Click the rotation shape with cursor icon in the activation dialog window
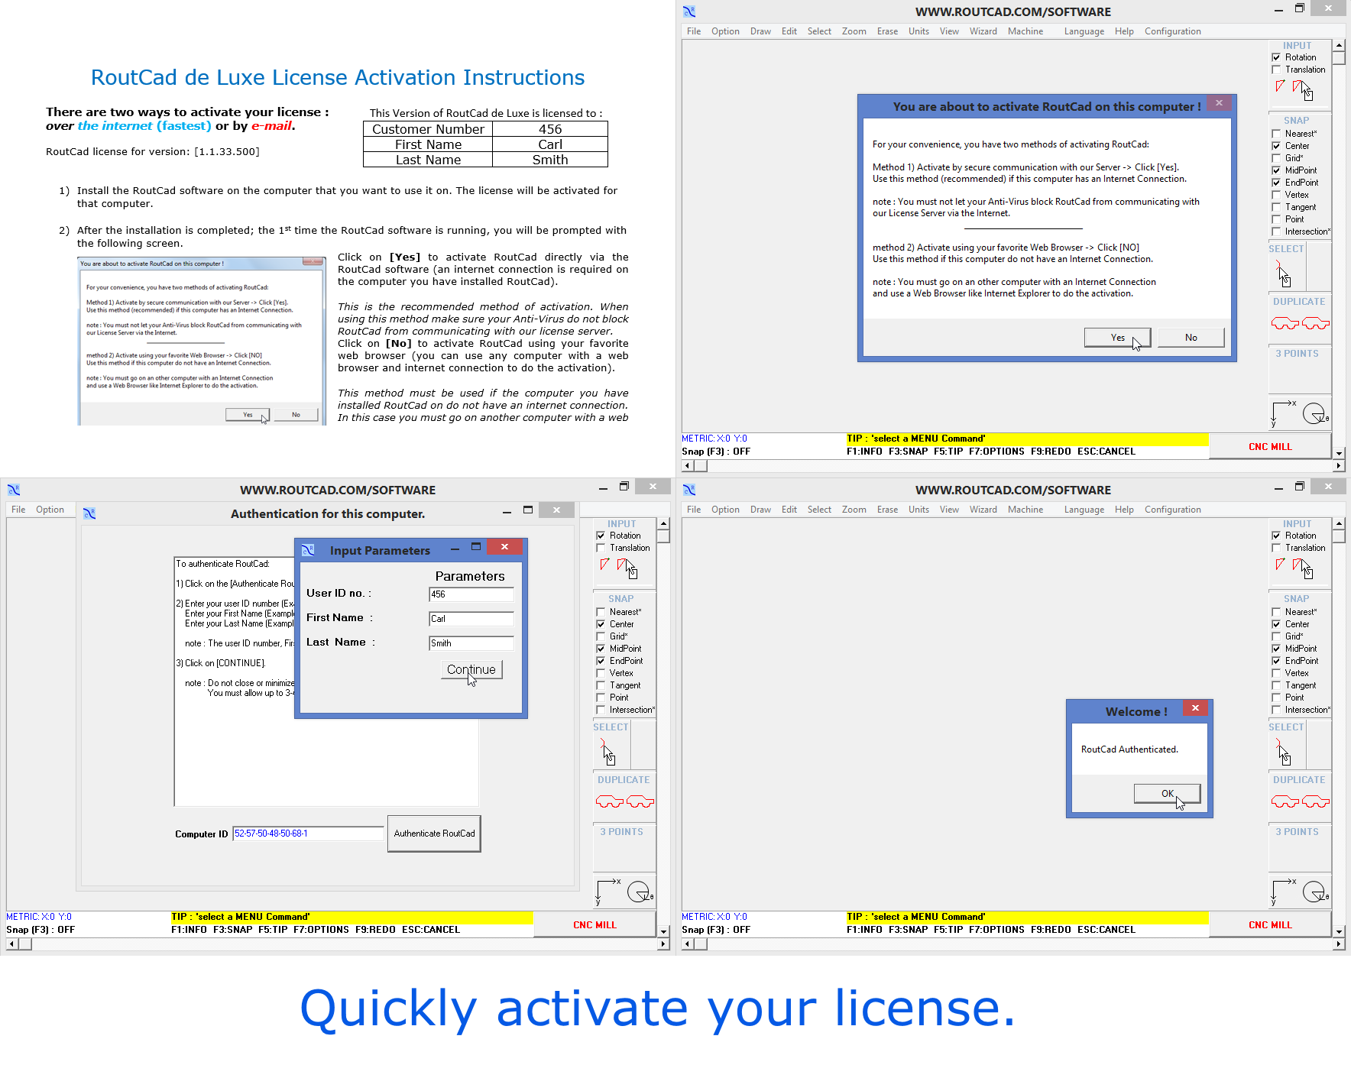 pyautogui.click(x=1303, y=90)
